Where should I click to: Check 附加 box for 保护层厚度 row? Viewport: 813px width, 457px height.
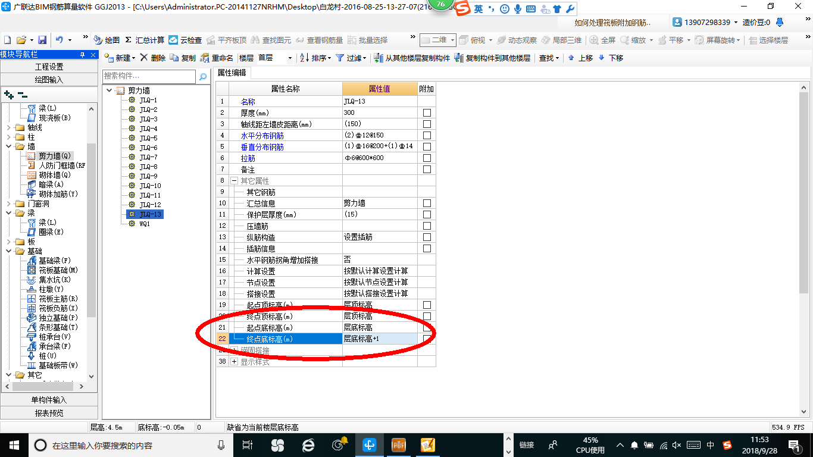coord(427,215)
